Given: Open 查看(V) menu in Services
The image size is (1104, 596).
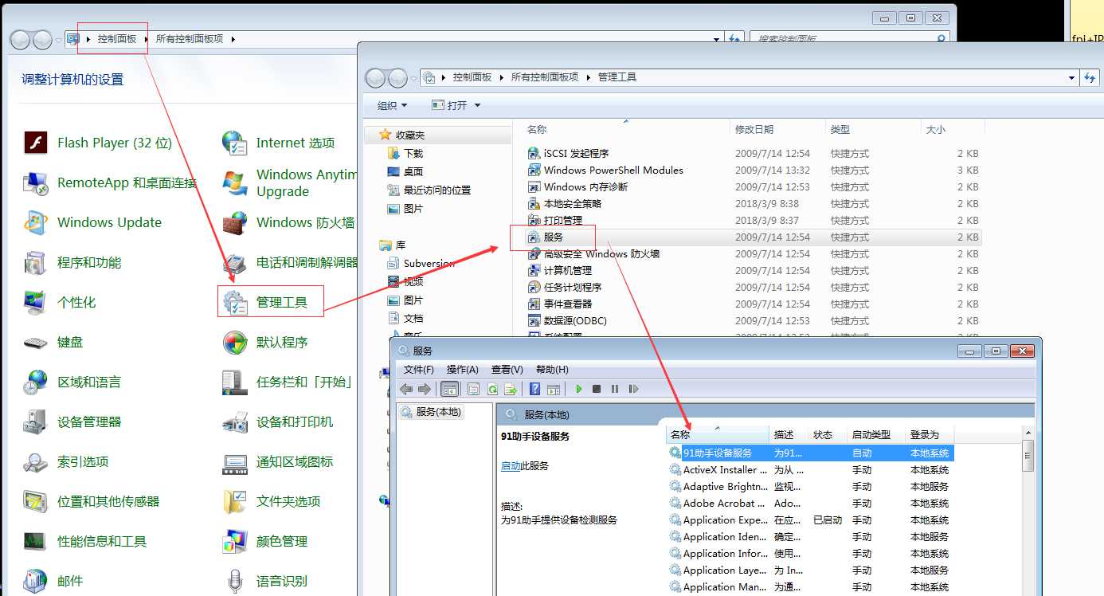Looking at the screenshot, I should (x=507, y=369).
